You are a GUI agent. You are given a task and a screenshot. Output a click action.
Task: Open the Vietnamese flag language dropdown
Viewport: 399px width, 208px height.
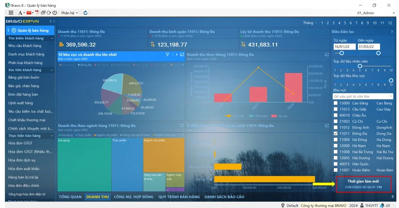pos(30,13)
